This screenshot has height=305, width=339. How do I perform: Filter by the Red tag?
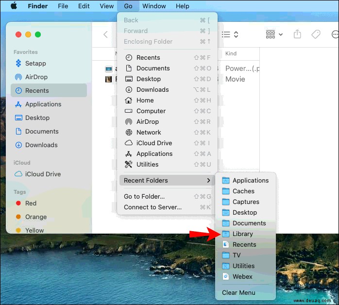tap(49, 203)
